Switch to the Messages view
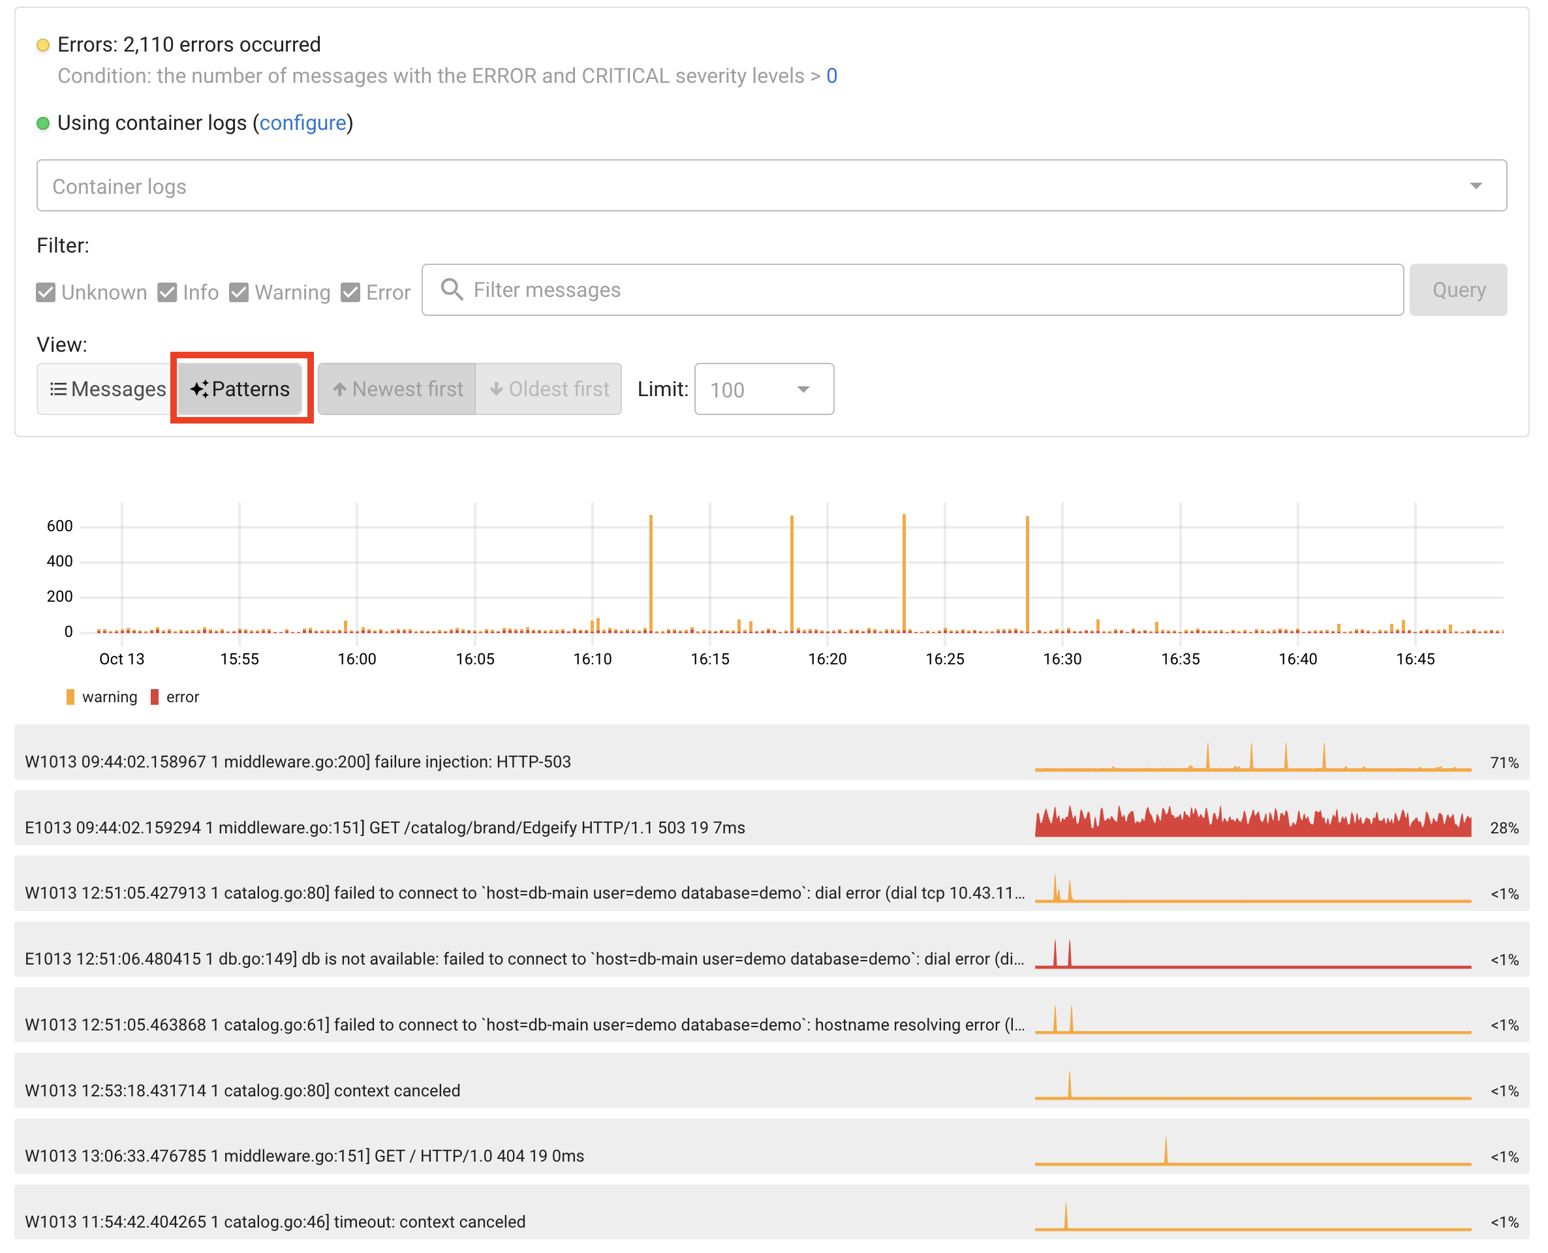The width and height of the screenshot is (1548, 1253). 107,389
